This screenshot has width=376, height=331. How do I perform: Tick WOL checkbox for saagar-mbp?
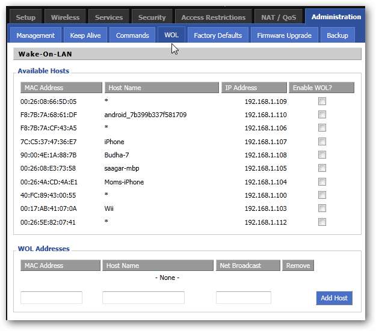(x=322, y=168)
